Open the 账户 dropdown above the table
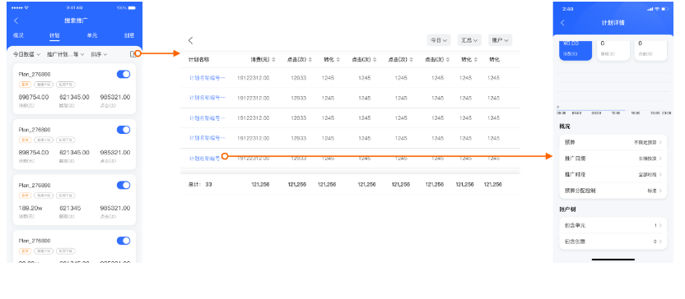Screen dimensions: 685x299 tap(501, 40)
